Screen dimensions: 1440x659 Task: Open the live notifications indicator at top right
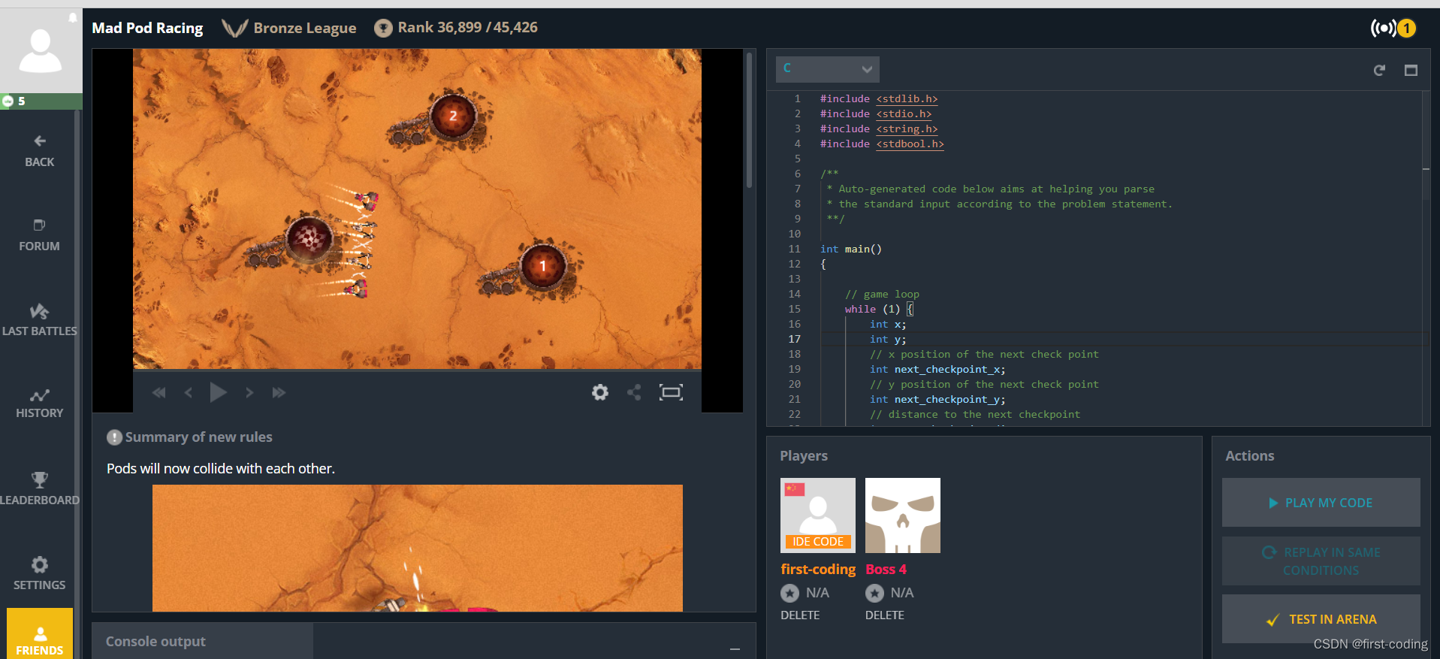[x=1393, y=28]
